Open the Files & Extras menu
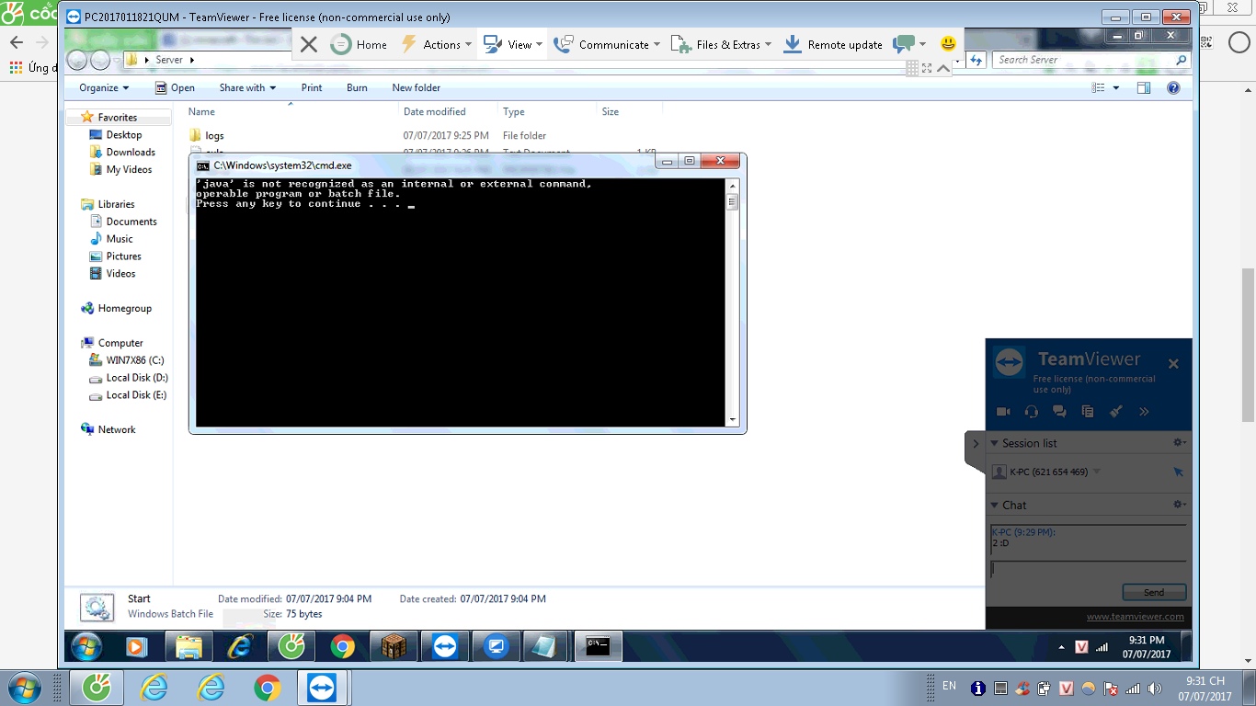 (x=722, y=44)
